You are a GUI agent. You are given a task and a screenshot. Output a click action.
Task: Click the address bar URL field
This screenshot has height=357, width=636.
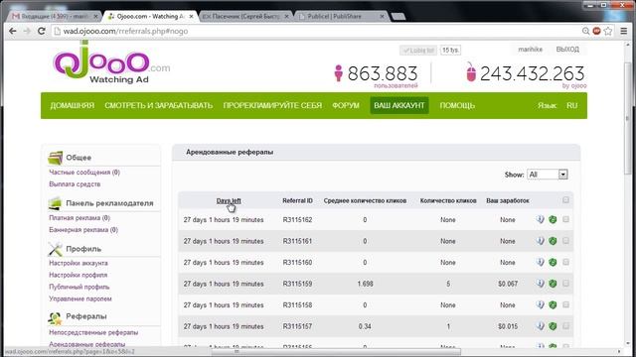[316, 31]
